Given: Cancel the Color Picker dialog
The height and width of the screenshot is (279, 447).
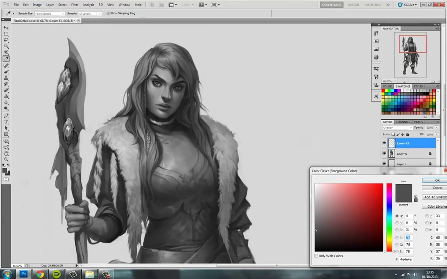Looking at the screenshot, I should coord(435,188).
